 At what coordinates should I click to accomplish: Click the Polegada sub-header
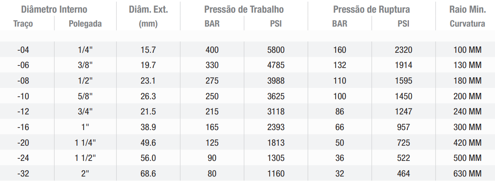pos(85,24)
